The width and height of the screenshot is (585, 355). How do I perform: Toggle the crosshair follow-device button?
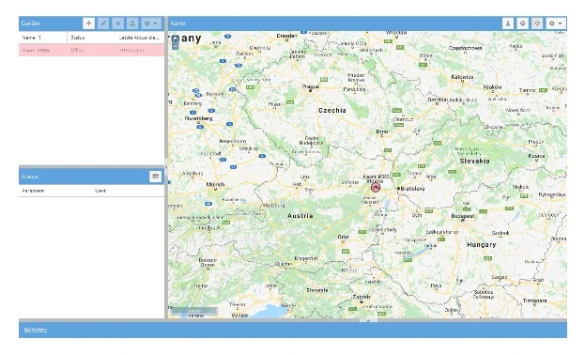[x=537, y=23]
